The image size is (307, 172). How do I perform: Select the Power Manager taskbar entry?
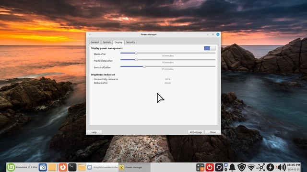point(134,167)
